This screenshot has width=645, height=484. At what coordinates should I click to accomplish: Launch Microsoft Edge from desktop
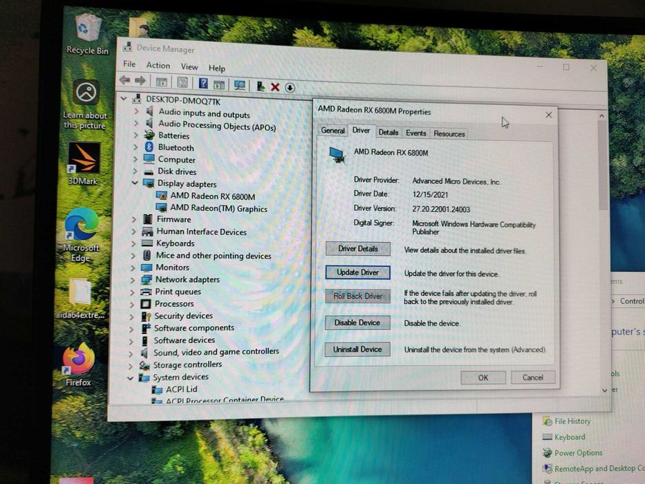(81, 235)
